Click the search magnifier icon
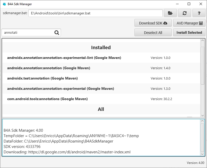This screenshot has height=168, width=207. pos(57,32)
